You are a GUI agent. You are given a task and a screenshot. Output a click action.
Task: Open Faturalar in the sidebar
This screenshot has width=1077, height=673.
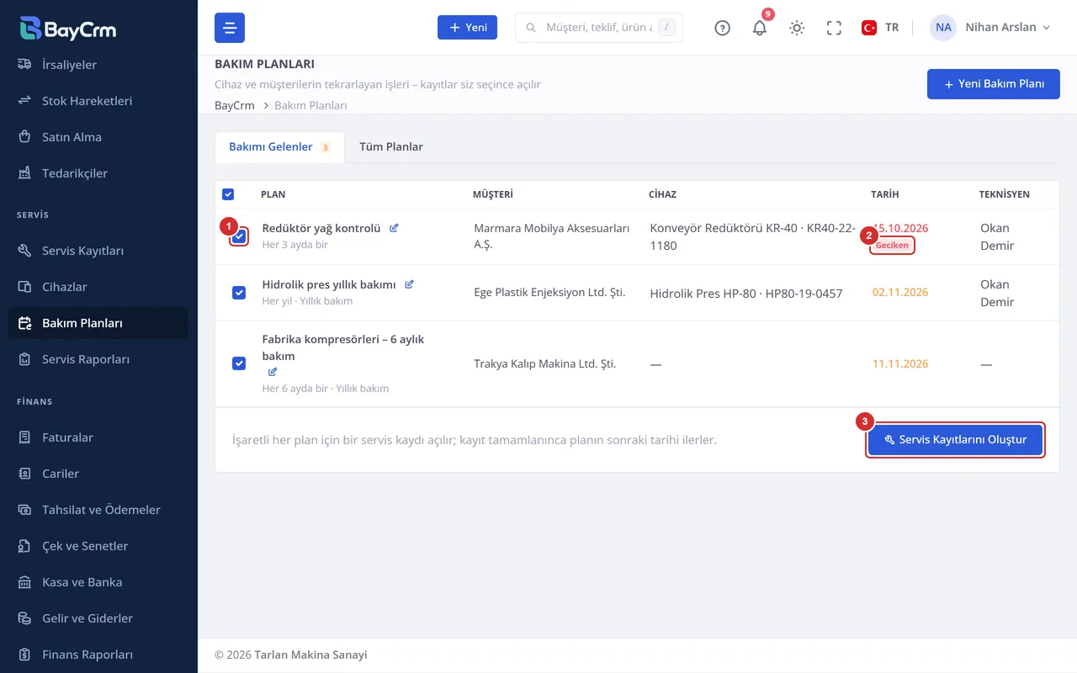coord(98,437)
